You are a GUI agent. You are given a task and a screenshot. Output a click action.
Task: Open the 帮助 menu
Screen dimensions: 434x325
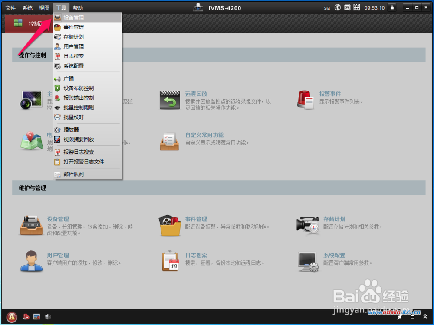click(x=78, y=8)
